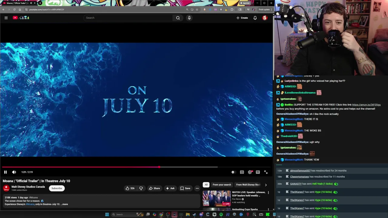Click Cheesytomatoes in the activity feed
Image resolution: width=388 pixels, height=218 pixels.
[x=299, y=177]
